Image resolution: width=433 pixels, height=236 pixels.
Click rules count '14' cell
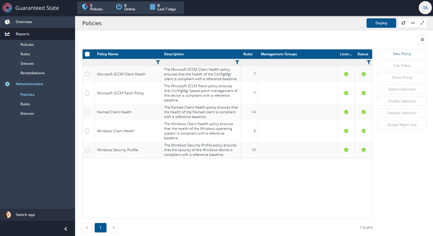[249, 112]
